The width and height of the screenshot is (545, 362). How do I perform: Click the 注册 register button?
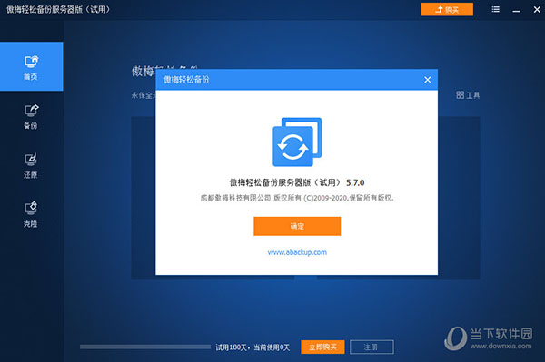pos(372,347)
